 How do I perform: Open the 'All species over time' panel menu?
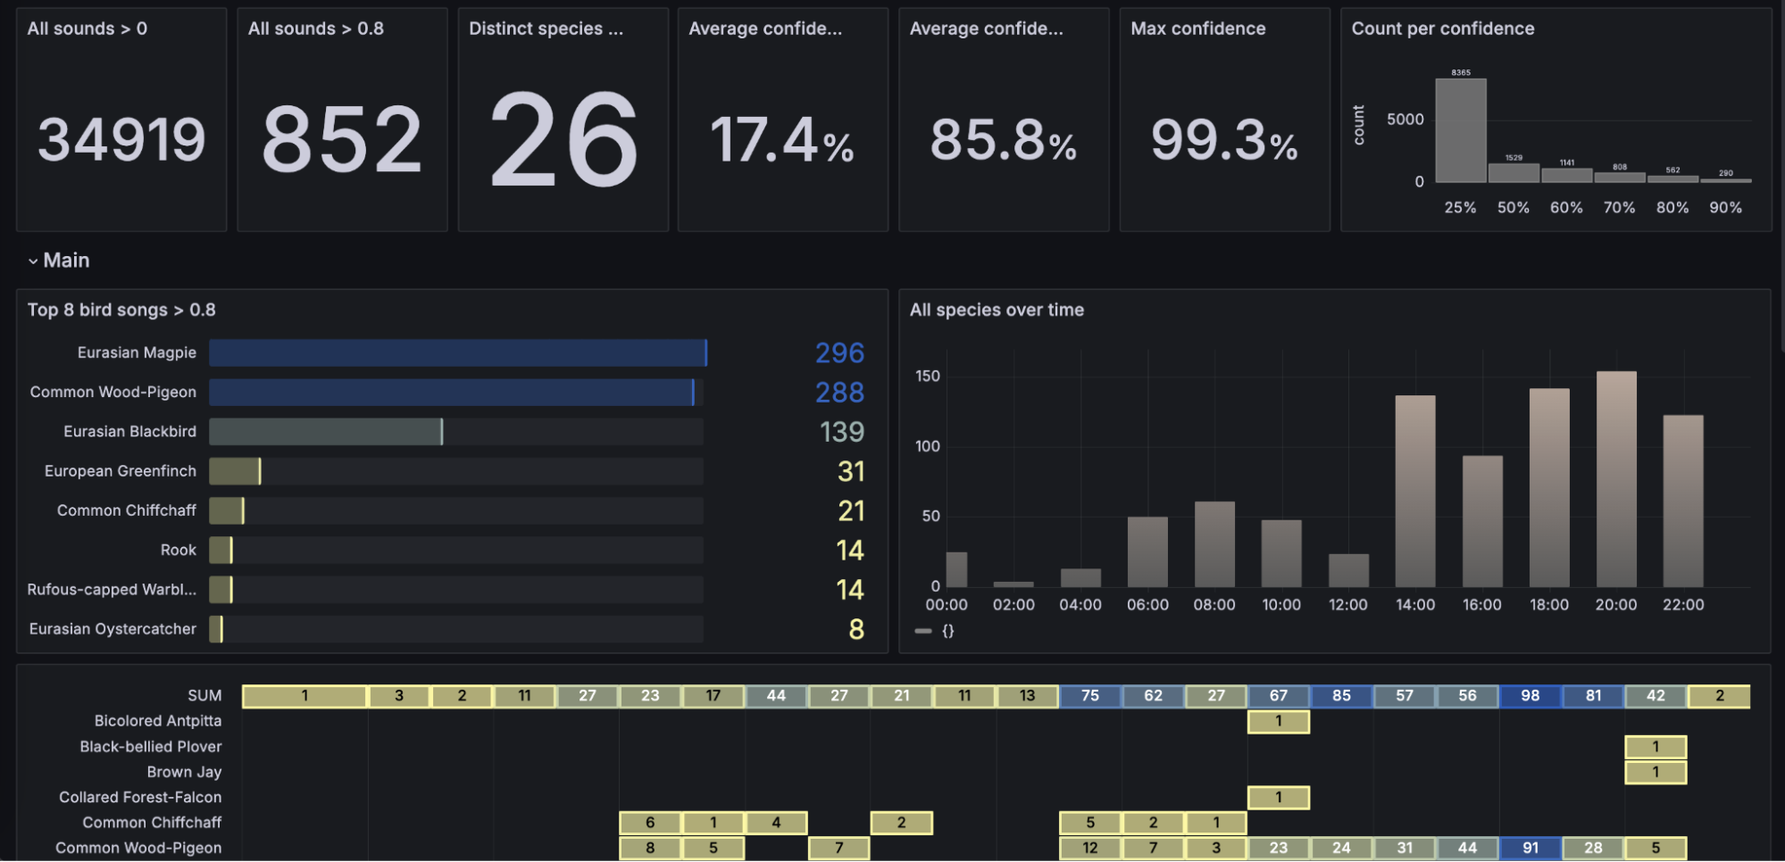(997, 310)
